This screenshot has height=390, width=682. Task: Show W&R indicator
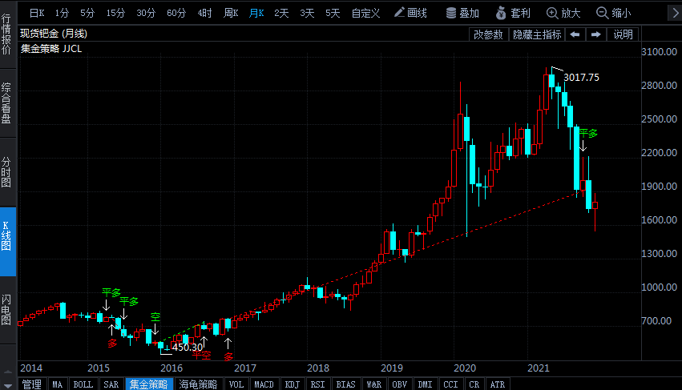pyautogui.click(x=373, y=384)
